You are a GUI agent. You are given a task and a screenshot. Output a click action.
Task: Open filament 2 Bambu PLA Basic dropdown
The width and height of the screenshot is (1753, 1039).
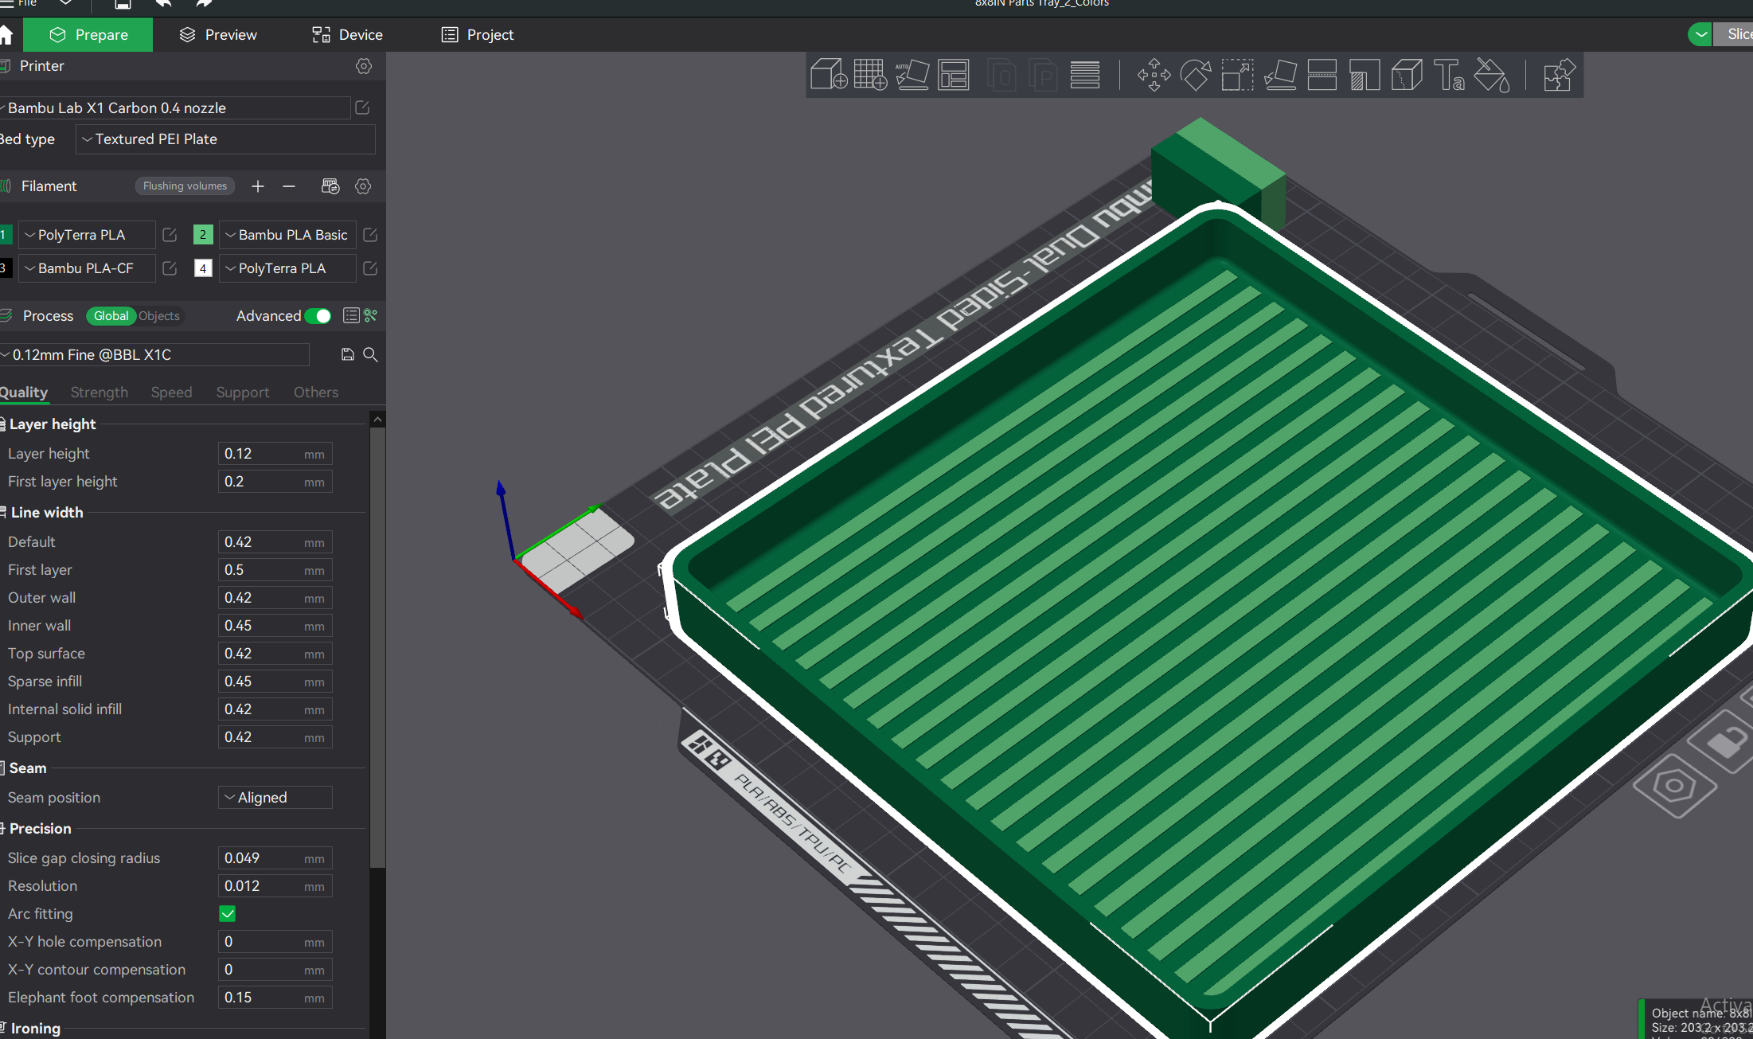pyautogui.click(x=287, y=235)
